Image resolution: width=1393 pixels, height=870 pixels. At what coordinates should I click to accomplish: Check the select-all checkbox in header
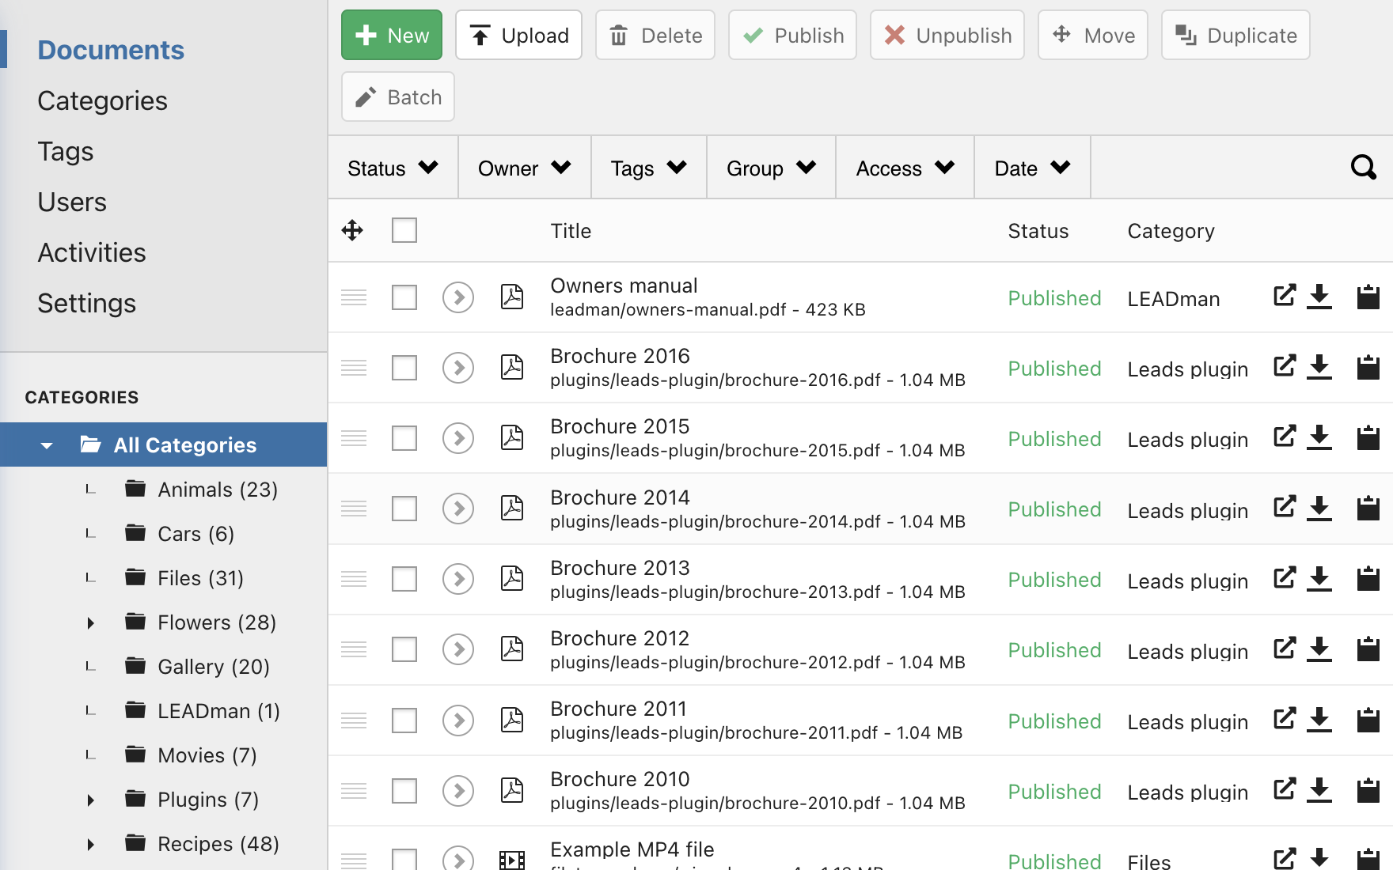(404, 230)
